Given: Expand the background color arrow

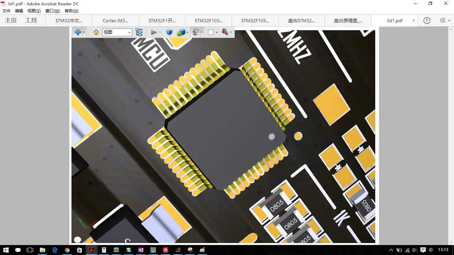Looking at the screenshot, I should (x=217, y=32).
